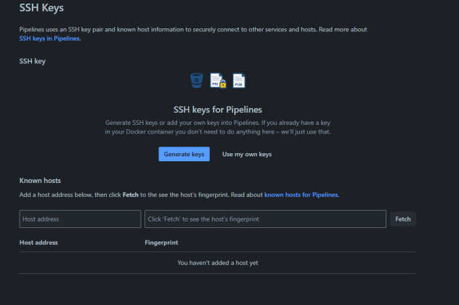Select the SSH key section heading
Viewport: 459px width, 305px height.
pyautogui.click(x=32, y=61)
